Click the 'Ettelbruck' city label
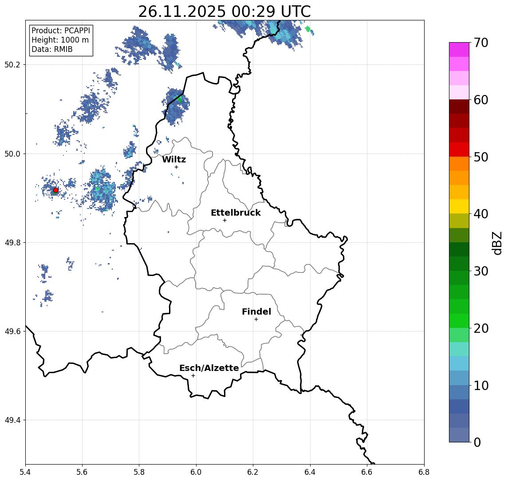The width and height of the screenshot is (508, 481). click(236, 213)
